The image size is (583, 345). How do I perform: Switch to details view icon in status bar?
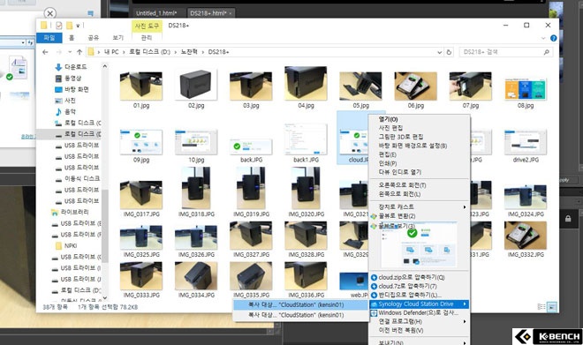pos(541,307)
